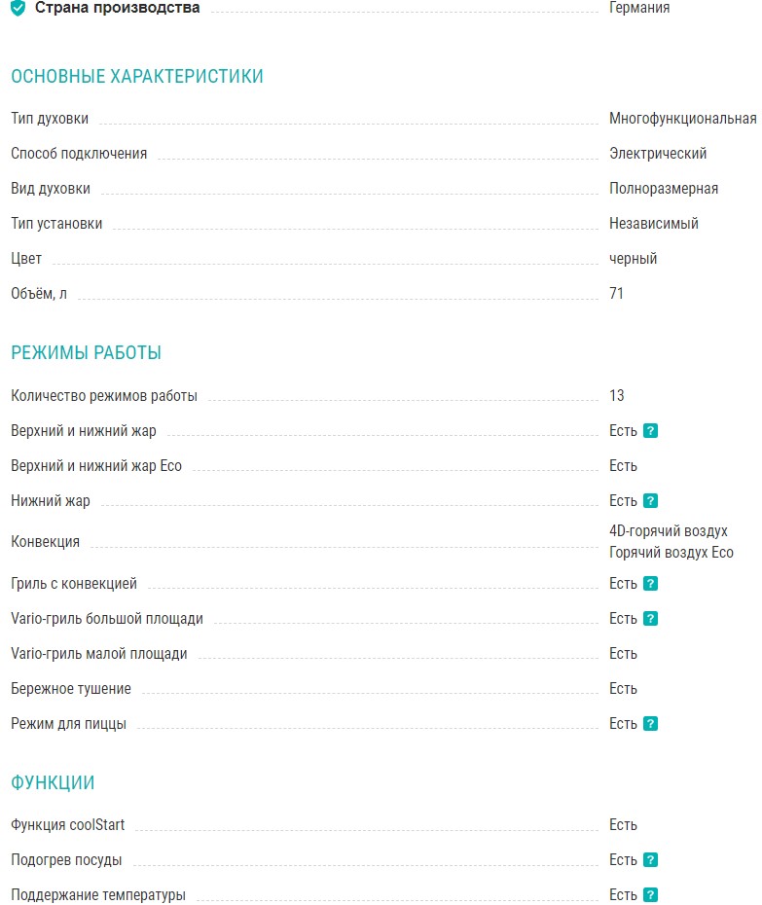Viewport: 762px width, 905px height.
Task: Click the 4D-горячий воздух convection value
Action: [x=669, y=531]
